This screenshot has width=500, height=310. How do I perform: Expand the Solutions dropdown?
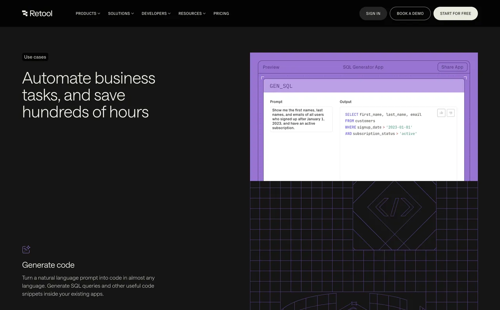[x=121, y=13]
